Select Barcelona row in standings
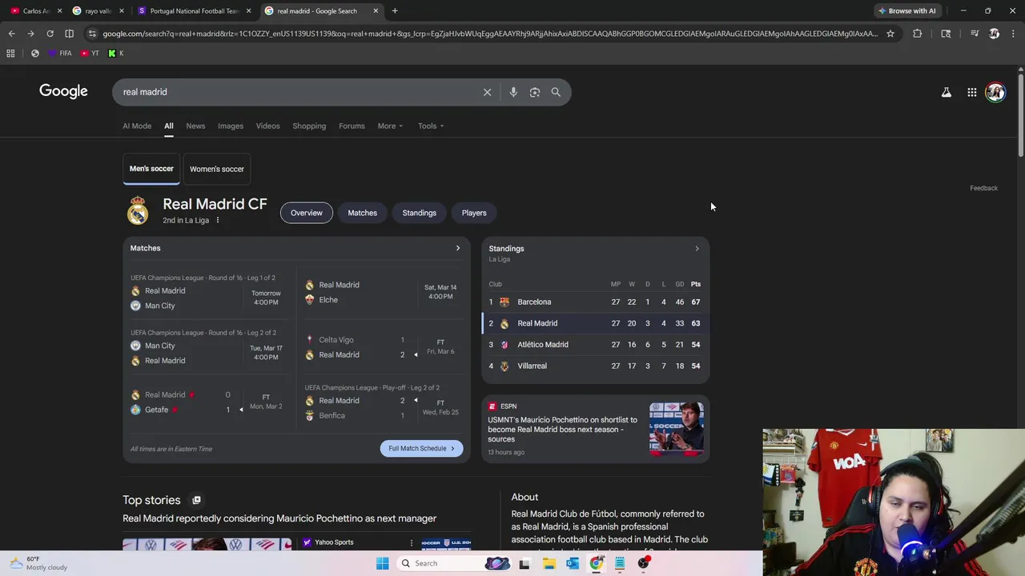Image resolution: width=1025 pixels, height=576 pixels. [595, 302]
